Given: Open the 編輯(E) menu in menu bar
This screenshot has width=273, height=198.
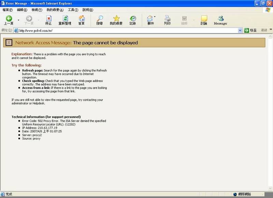Looking at the screenshot, I should click(22, 10).
